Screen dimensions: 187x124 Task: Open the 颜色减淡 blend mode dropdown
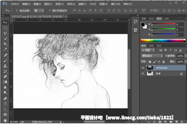pyautogui.click(x=152, y=56)
